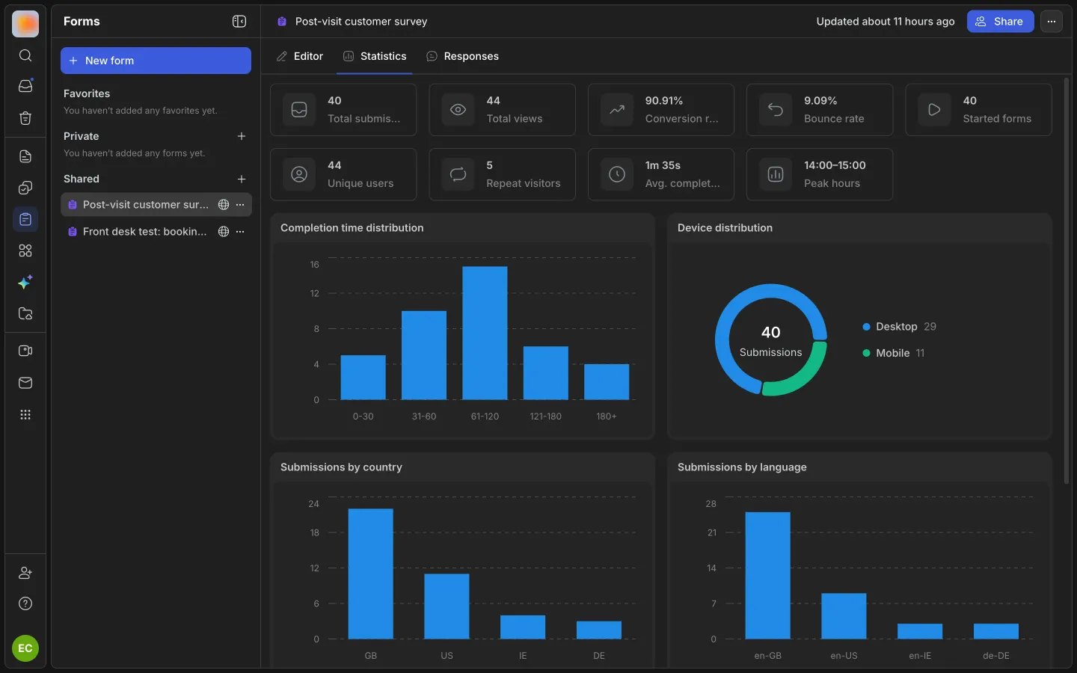The width and height of the screenshot is (1077, 673).
Task: Switch to the Editor tab
Action: [x=300, y=57]
